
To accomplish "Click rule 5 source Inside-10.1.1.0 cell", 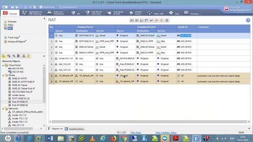I will [x=64, y=58].
